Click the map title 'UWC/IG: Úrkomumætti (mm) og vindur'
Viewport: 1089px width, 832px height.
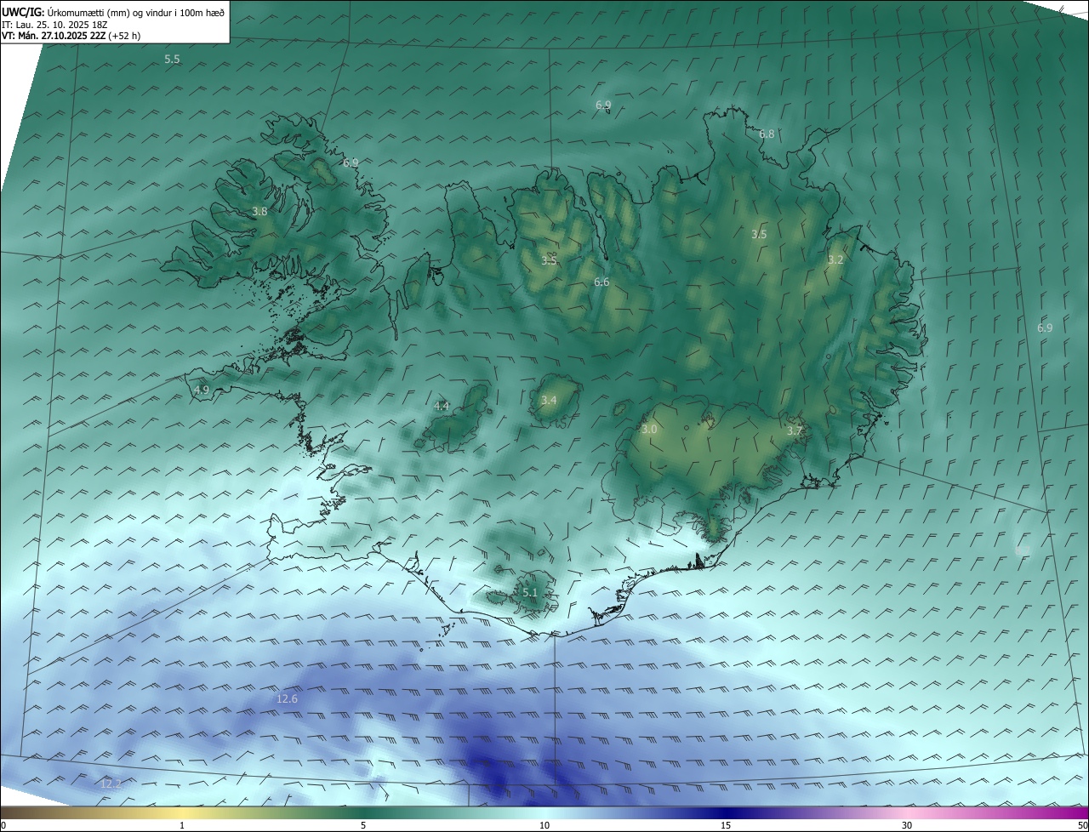[113, 12]
